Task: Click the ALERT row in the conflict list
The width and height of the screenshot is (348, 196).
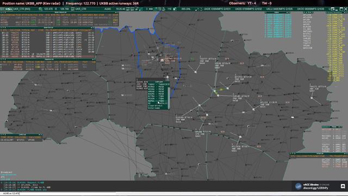Action: tap(21, 140)
